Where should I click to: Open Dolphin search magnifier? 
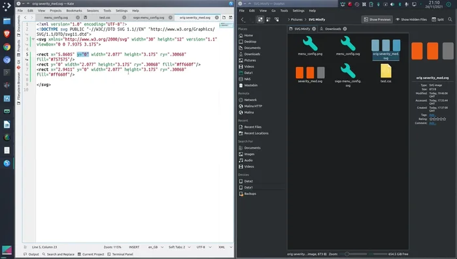[x=450, y=20]
